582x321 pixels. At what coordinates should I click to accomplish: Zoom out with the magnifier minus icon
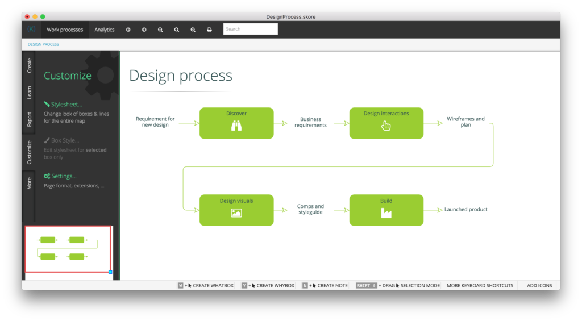160,30
